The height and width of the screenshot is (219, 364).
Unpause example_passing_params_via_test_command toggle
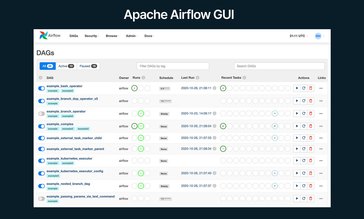click(x=42, y=199)
